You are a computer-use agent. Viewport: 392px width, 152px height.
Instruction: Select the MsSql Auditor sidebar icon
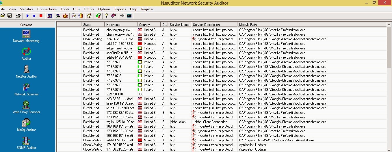pyautogui.click(x=26, y=125)
